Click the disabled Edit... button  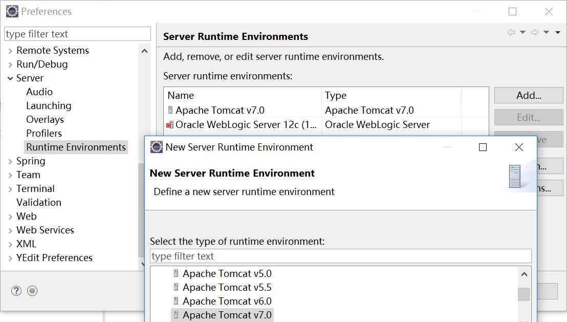coord(529,117)
